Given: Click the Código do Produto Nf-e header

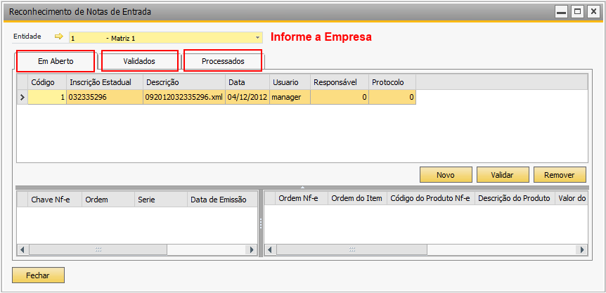Looking at the screenshot, I should (431, 199).
